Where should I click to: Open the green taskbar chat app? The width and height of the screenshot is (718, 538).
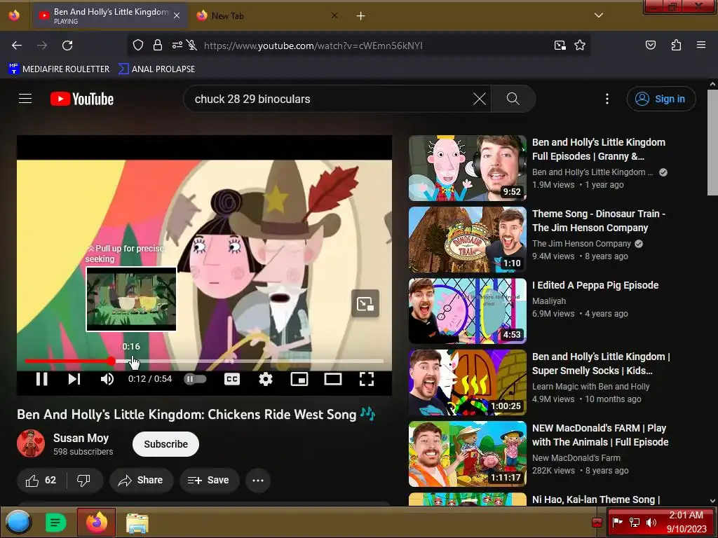[x=56, y=522]
